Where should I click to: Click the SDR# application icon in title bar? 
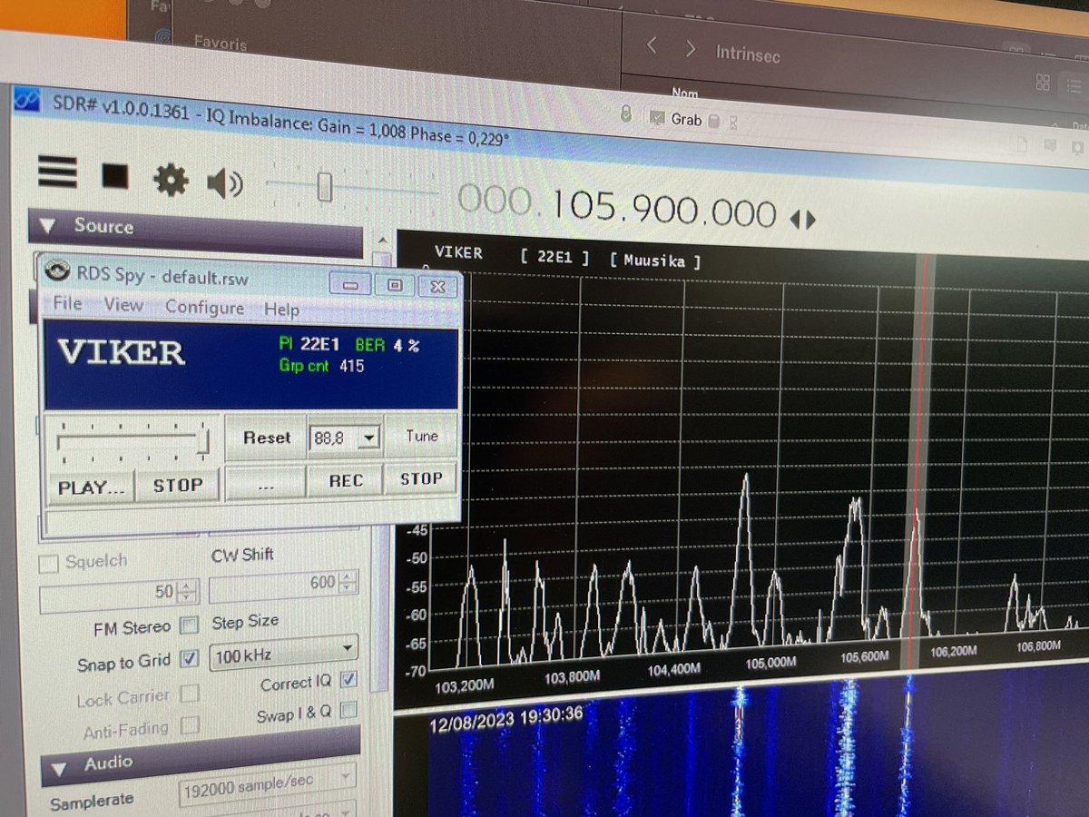(26, 100)
